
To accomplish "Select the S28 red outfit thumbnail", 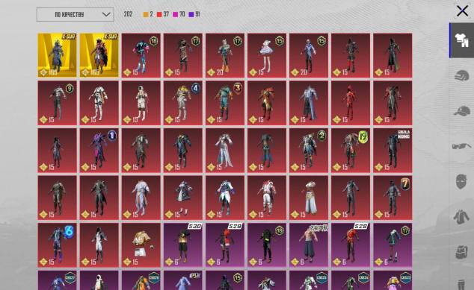I will click(x=351, y=245).
